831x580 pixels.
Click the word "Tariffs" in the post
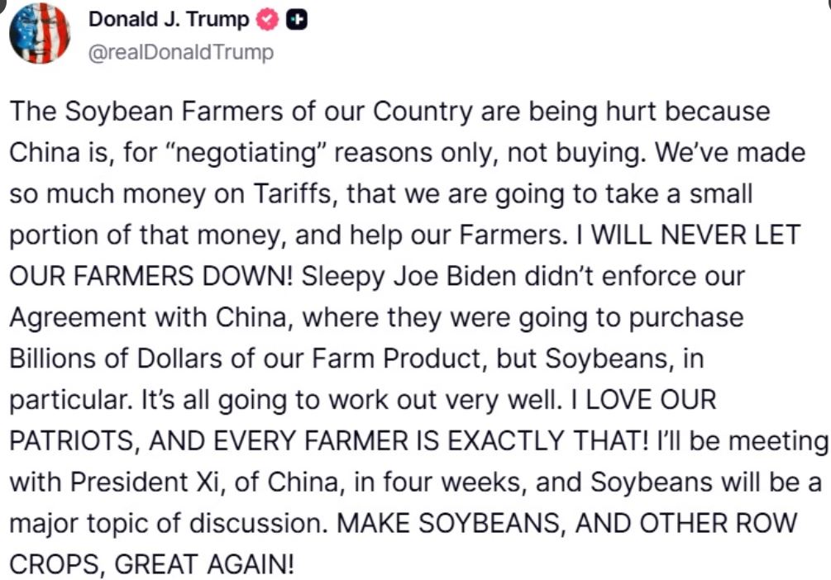[x=299, y=194]
